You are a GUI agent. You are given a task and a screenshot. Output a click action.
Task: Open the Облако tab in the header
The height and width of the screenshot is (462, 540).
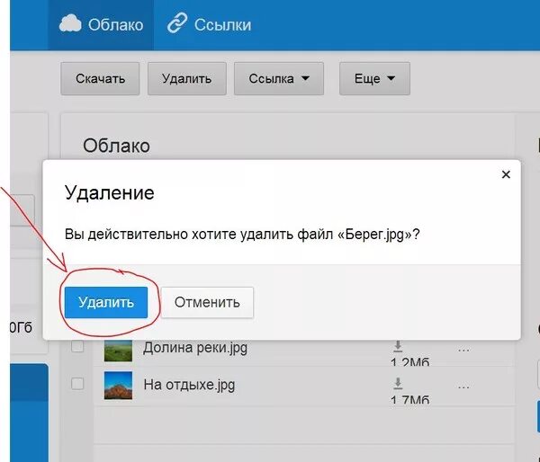tap(101, 25)
